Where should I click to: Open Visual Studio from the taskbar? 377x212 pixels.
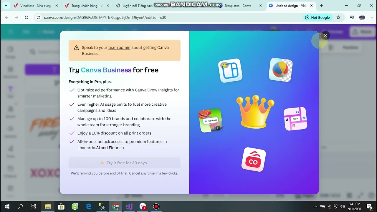pos(129,206)
